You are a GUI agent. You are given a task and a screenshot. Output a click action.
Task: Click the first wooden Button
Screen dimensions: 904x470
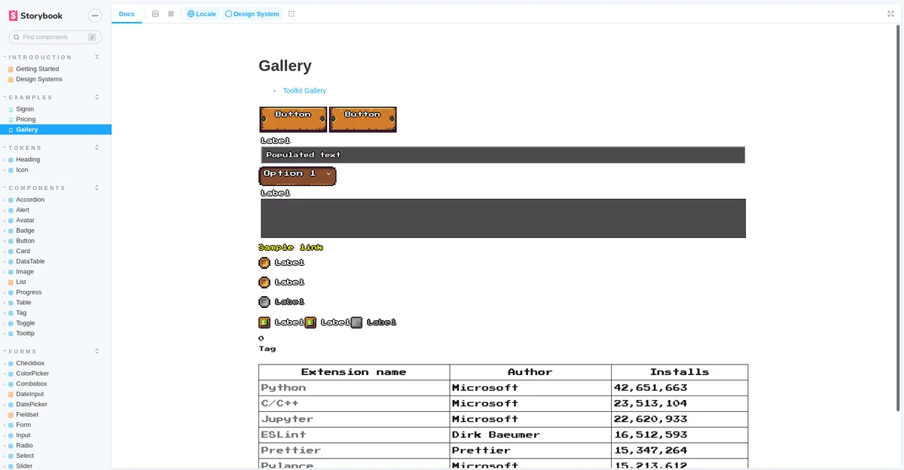click(293, 119)
